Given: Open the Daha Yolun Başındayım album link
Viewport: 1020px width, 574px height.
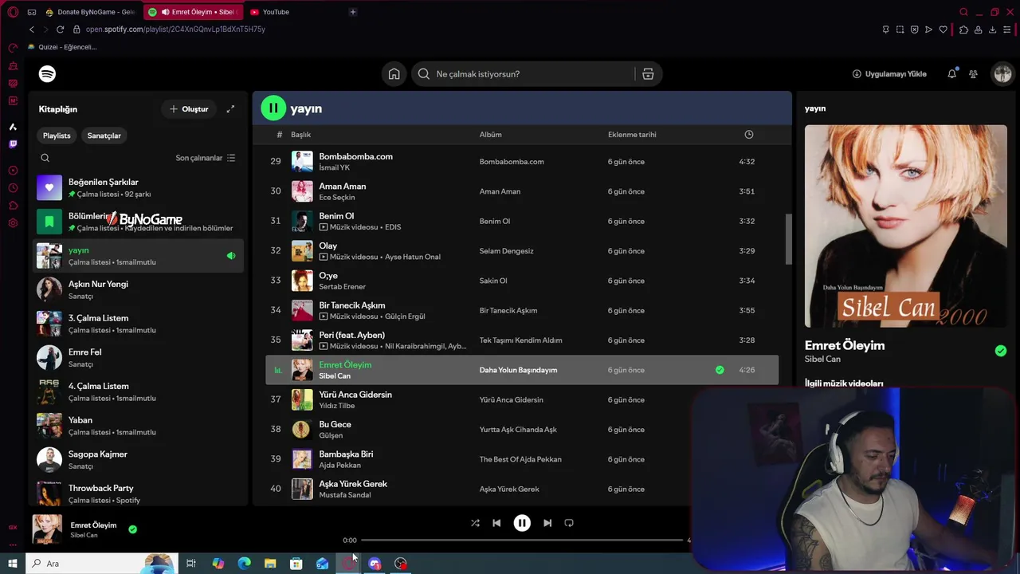Looking at the screenshot, I should click(518, 370).
